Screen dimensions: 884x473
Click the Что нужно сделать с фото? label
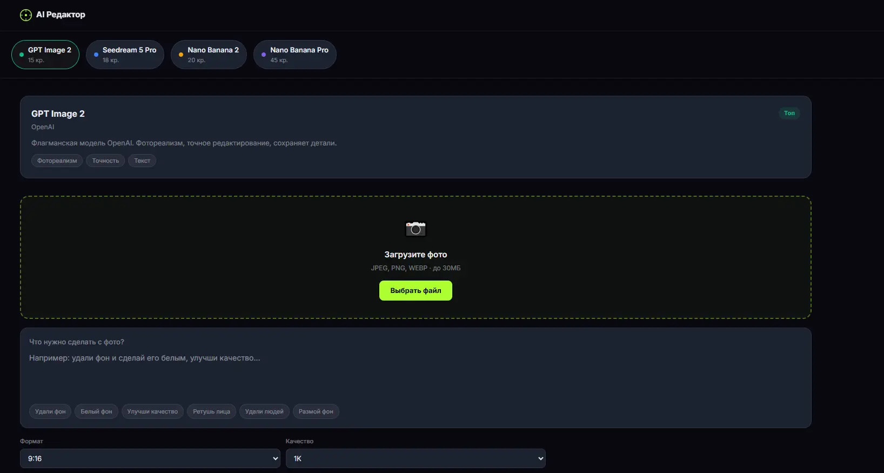pos(77,342)
